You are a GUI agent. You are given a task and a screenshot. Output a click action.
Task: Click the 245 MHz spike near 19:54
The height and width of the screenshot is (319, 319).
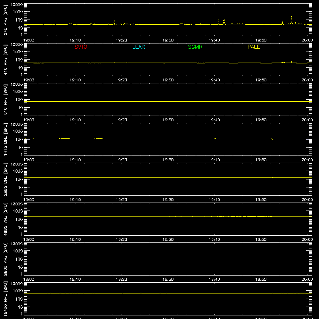pos(282,22)
